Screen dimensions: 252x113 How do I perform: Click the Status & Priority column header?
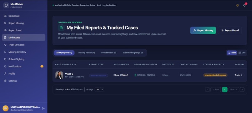[x=214, y=64]
